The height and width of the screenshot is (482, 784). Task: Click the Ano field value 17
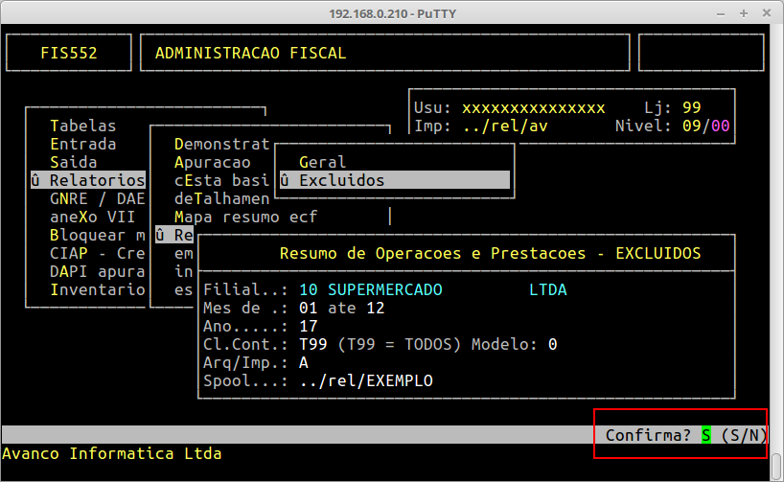(x=308, y=326)
